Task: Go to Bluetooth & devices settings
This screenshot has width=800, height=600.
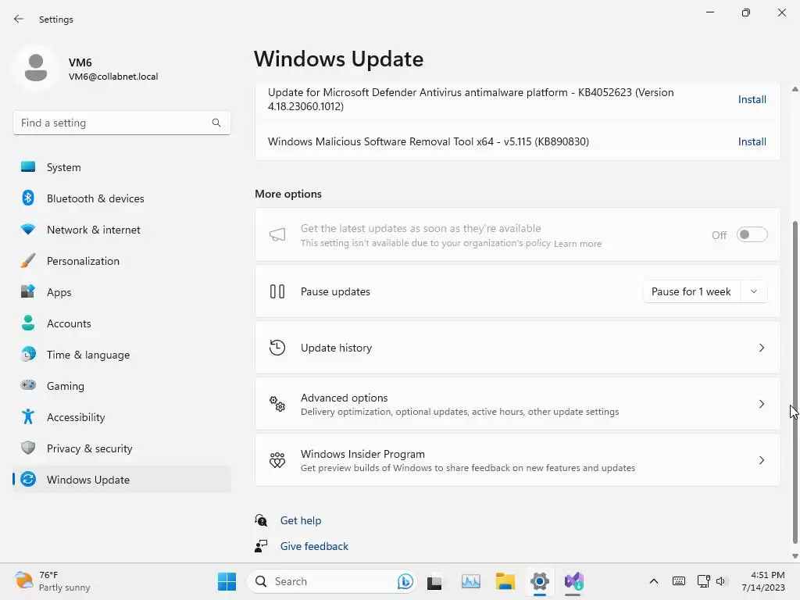Action: pyautogui.click(x=122, y=198)
